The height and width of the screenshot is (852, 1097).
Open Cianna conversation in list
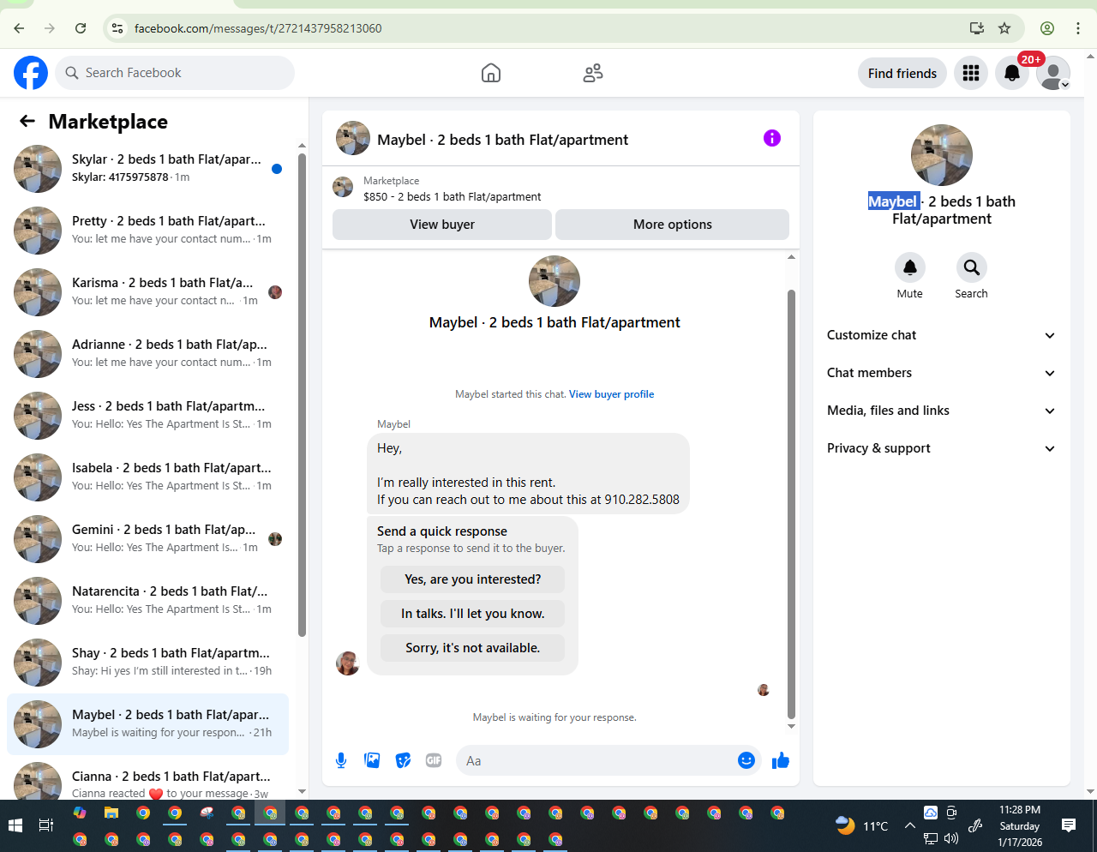coord(147,779)
